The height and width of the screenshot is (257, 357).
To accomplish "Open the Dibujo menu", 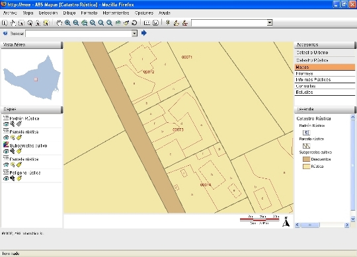I will [69, 13].
